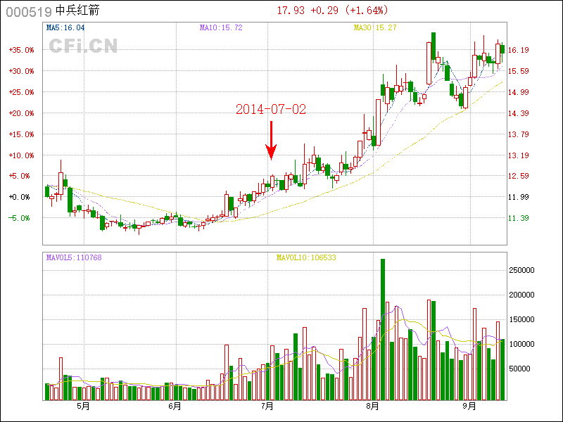Click the 6月 month label
Screen dimensions: 563x422
pyautogui.click(x=175, y=407)
